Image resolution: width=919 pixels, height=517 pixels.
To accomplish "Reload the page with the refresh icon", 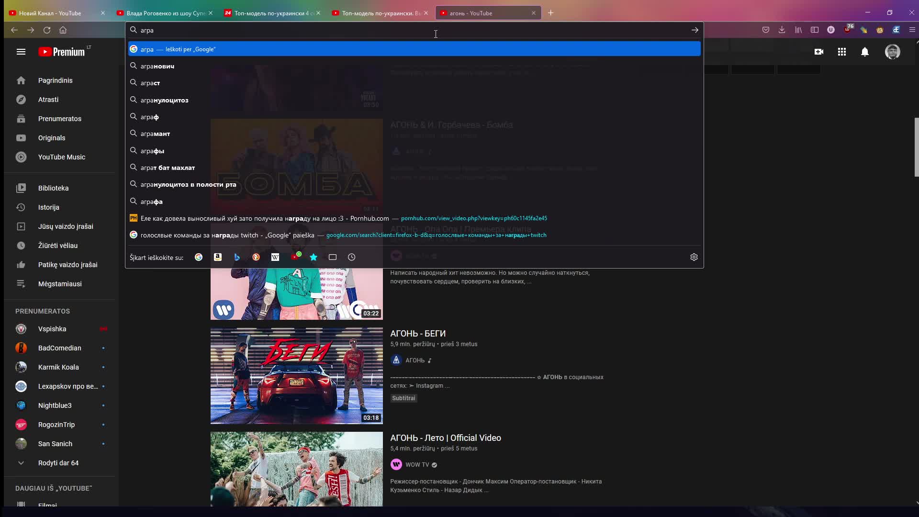I will click(47, 30).
